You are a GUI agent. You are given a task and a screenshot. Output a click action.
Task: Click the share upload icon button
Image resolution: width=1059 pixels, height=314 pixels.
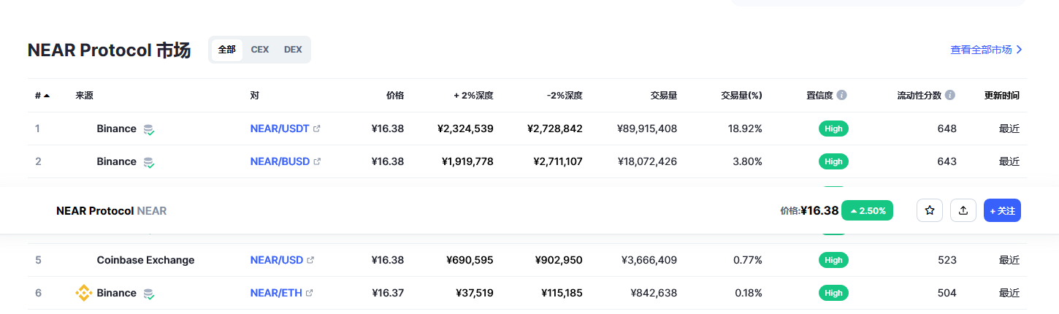tap(963, 210)
